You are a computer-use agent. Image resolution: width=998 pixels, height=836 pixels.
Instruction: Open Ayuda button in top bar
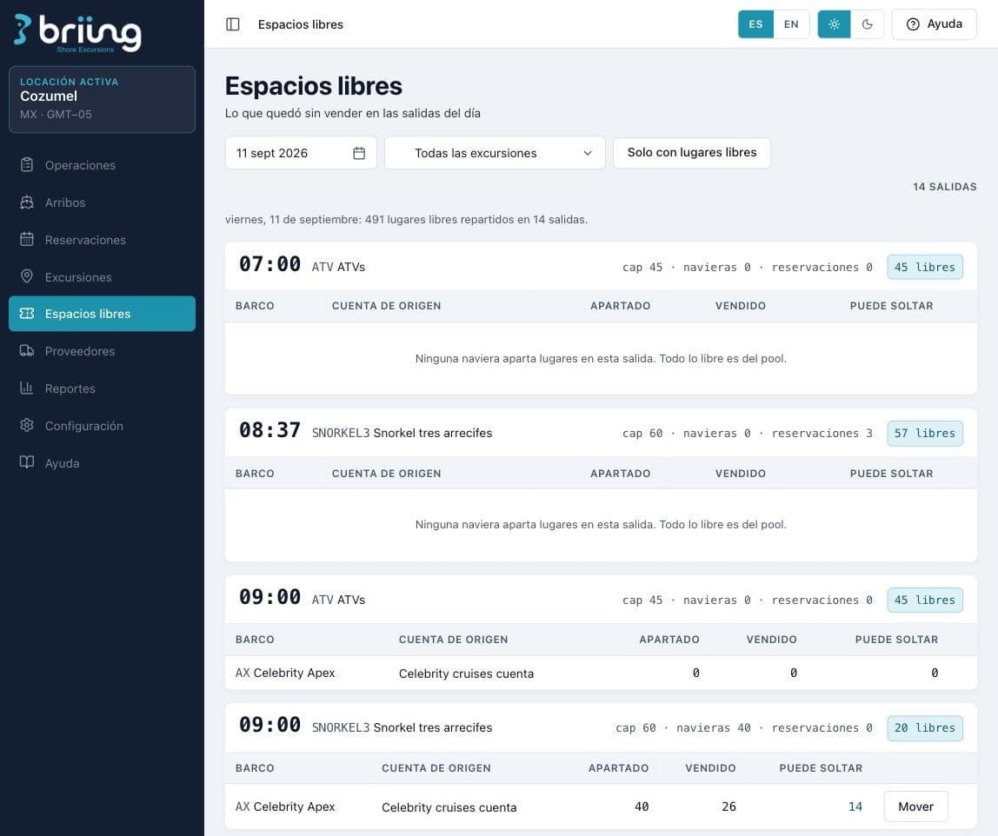(934, 24)
